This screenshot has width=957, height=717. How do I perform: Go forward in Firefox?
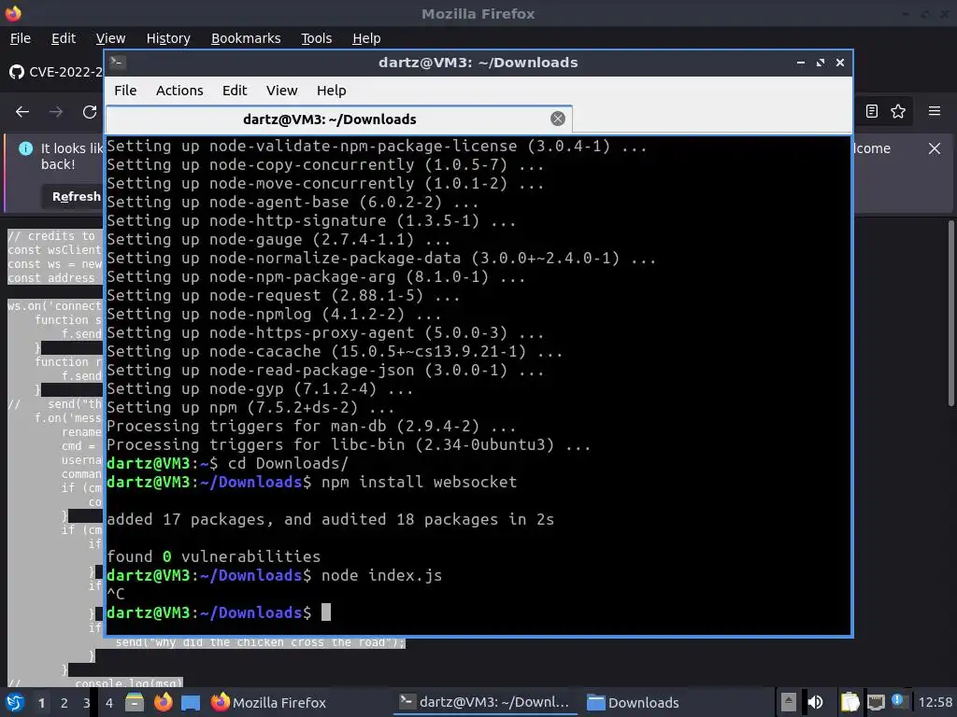56,112
